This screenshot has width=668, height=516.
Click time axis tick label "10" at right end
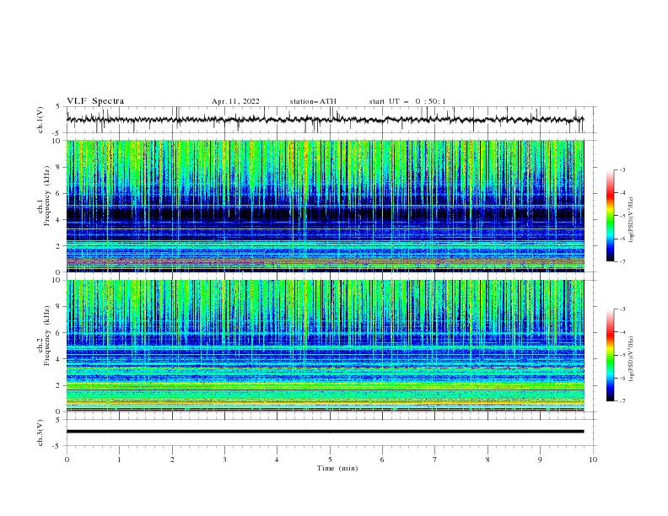point(593,460)
